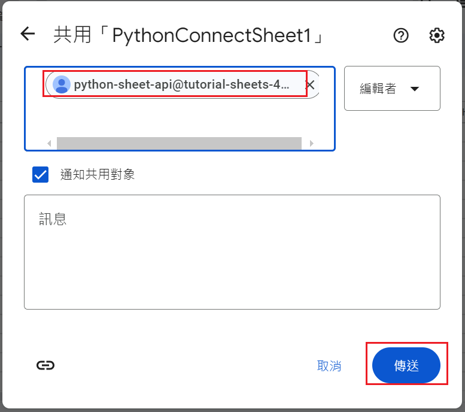Click the left scroll arrow in recipients box

click(x=49, y=144)
